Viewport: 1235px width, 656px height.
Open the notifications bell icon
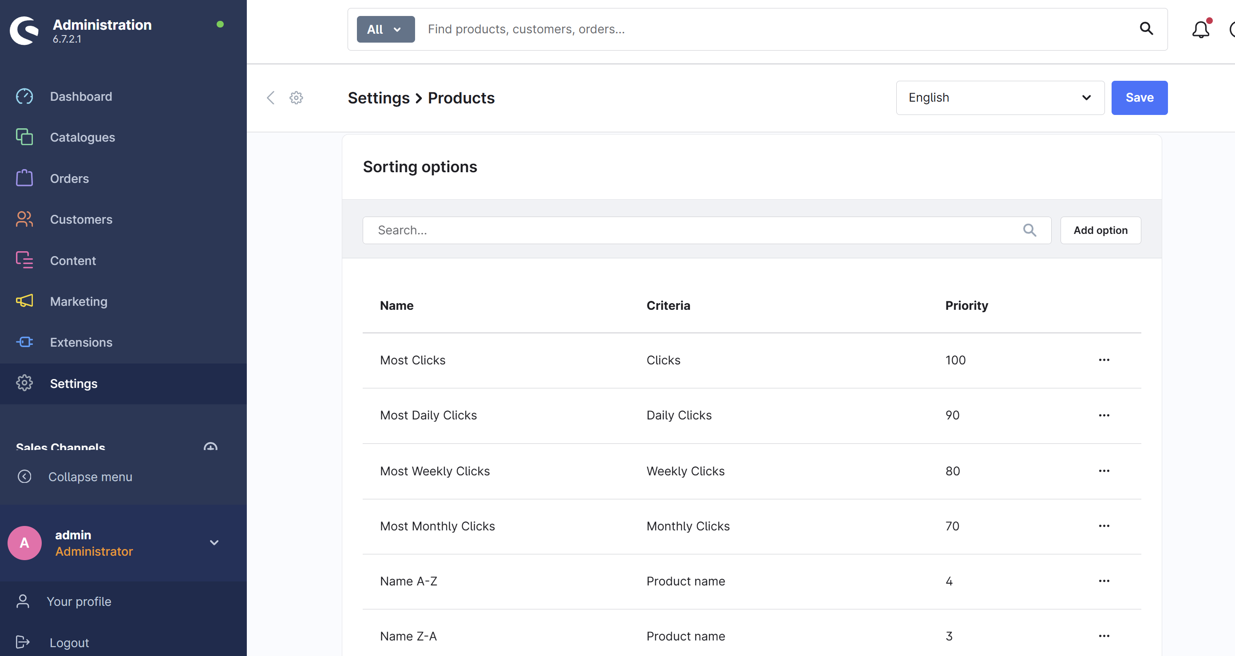click(x=1200, y=30)
